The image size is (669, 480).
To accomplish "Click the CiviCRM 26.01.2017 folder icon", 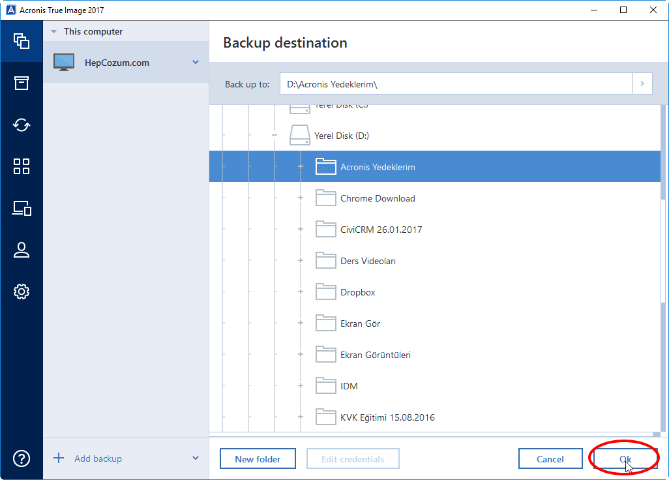I will pos(325,229).
